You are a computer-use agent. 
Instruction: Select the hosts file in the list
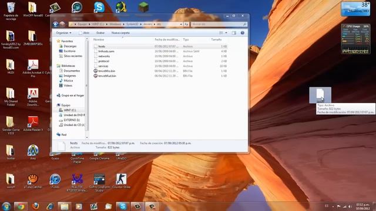(102, 46)
